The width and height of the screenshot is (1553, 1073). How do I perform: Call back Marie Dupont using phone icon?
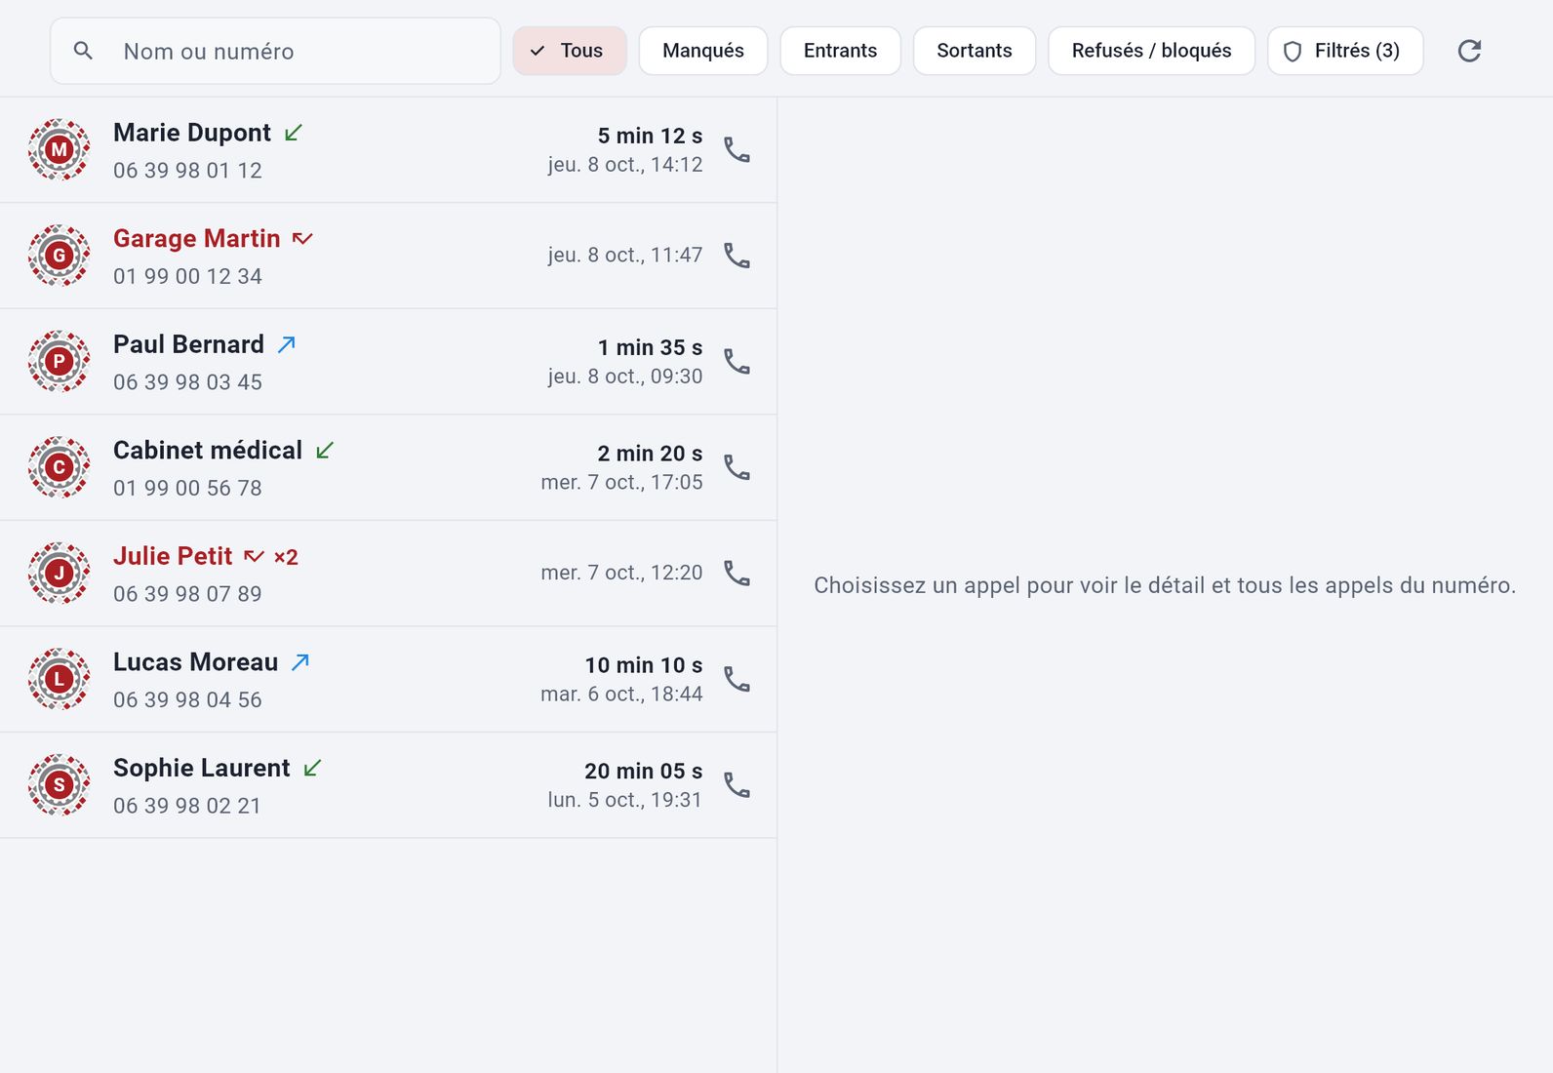tap(737, 150)
